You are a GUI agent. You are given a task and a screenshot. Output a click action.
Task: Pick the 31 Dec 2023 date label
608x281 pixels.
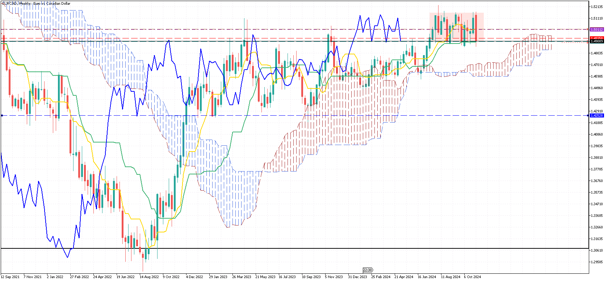(357, 277)
